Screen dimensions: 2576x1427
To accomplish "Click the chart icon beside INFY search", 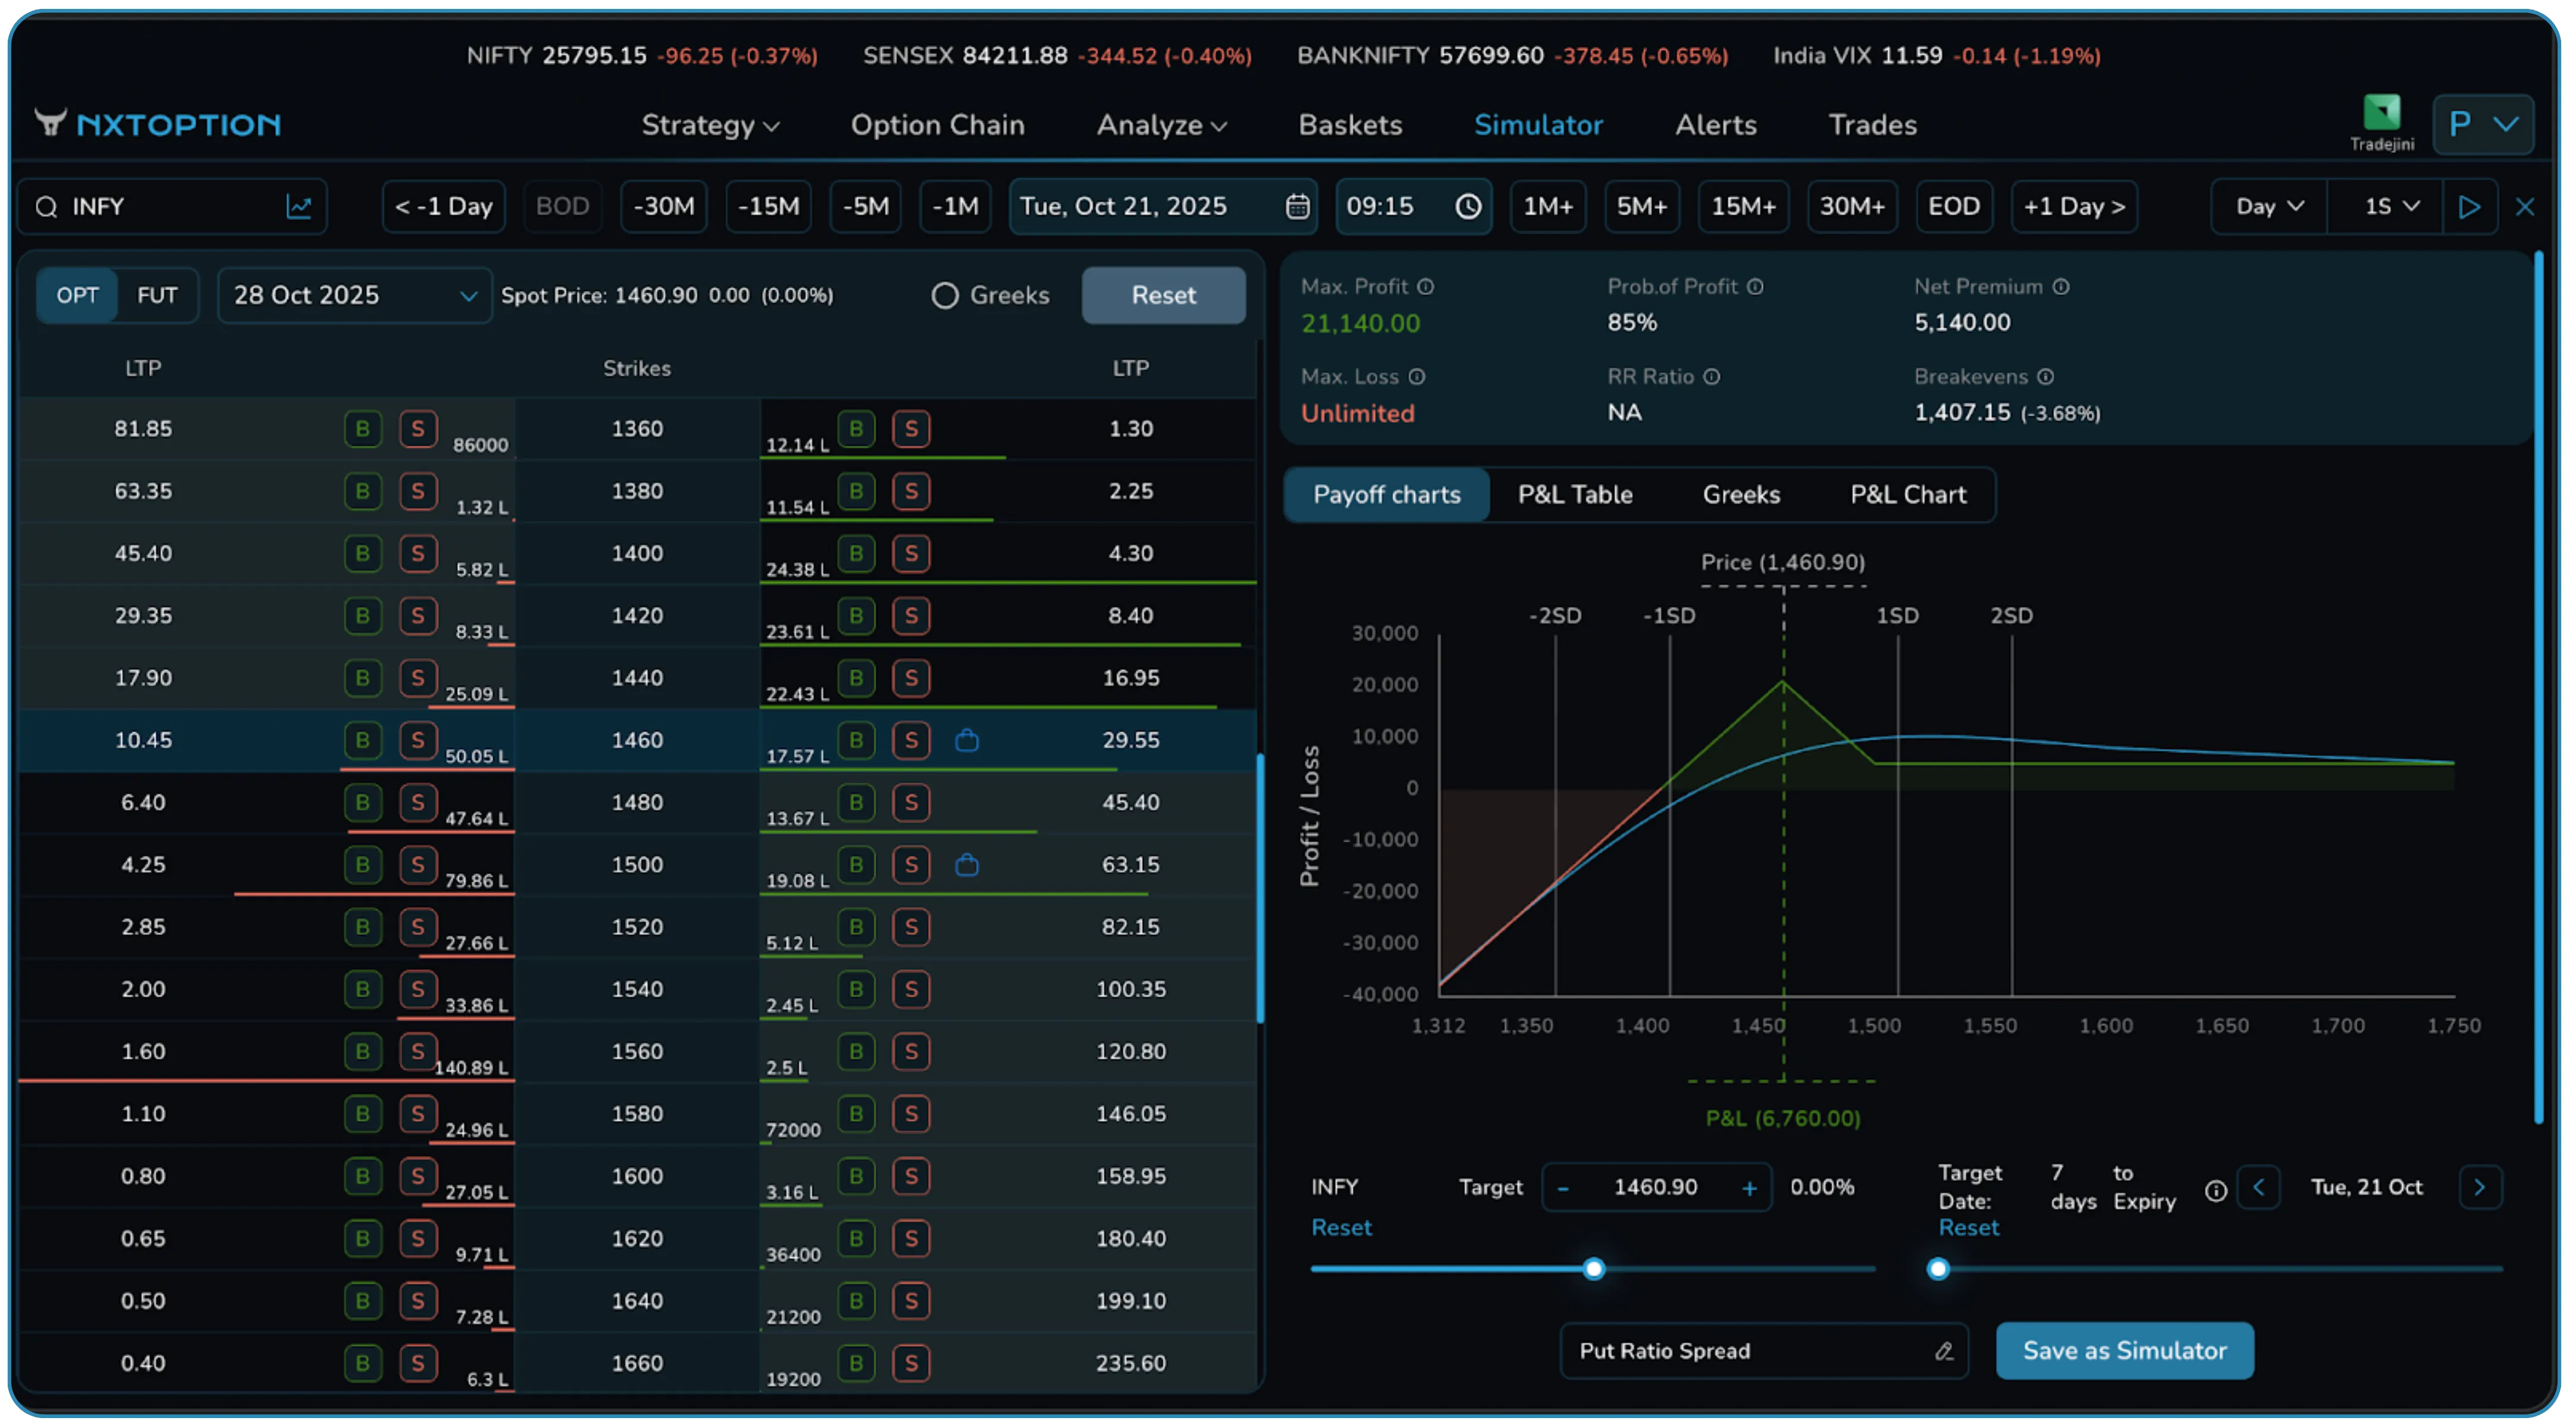I will (299, 206).
